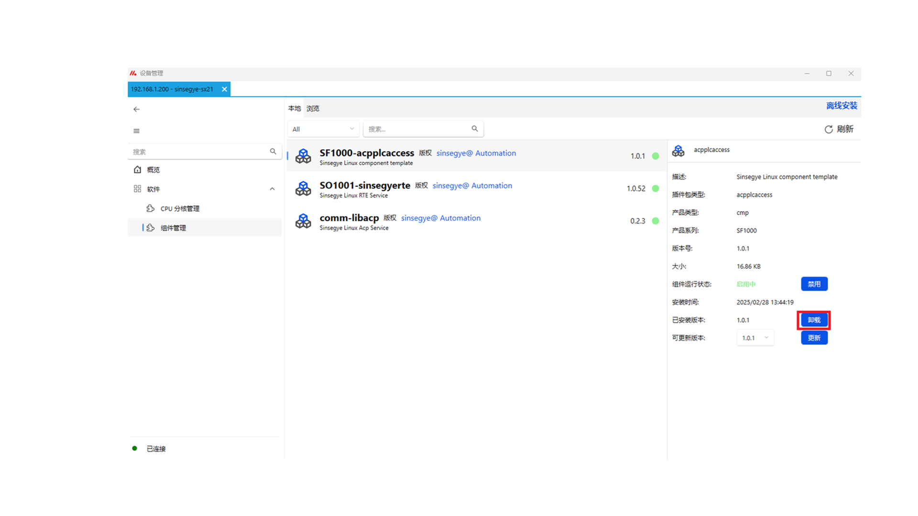Click the 离线安装 offline install link
This screenshot has height=516, width=918.
coord(841,106)
